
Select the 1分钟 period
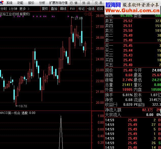[x=13, y=9]
